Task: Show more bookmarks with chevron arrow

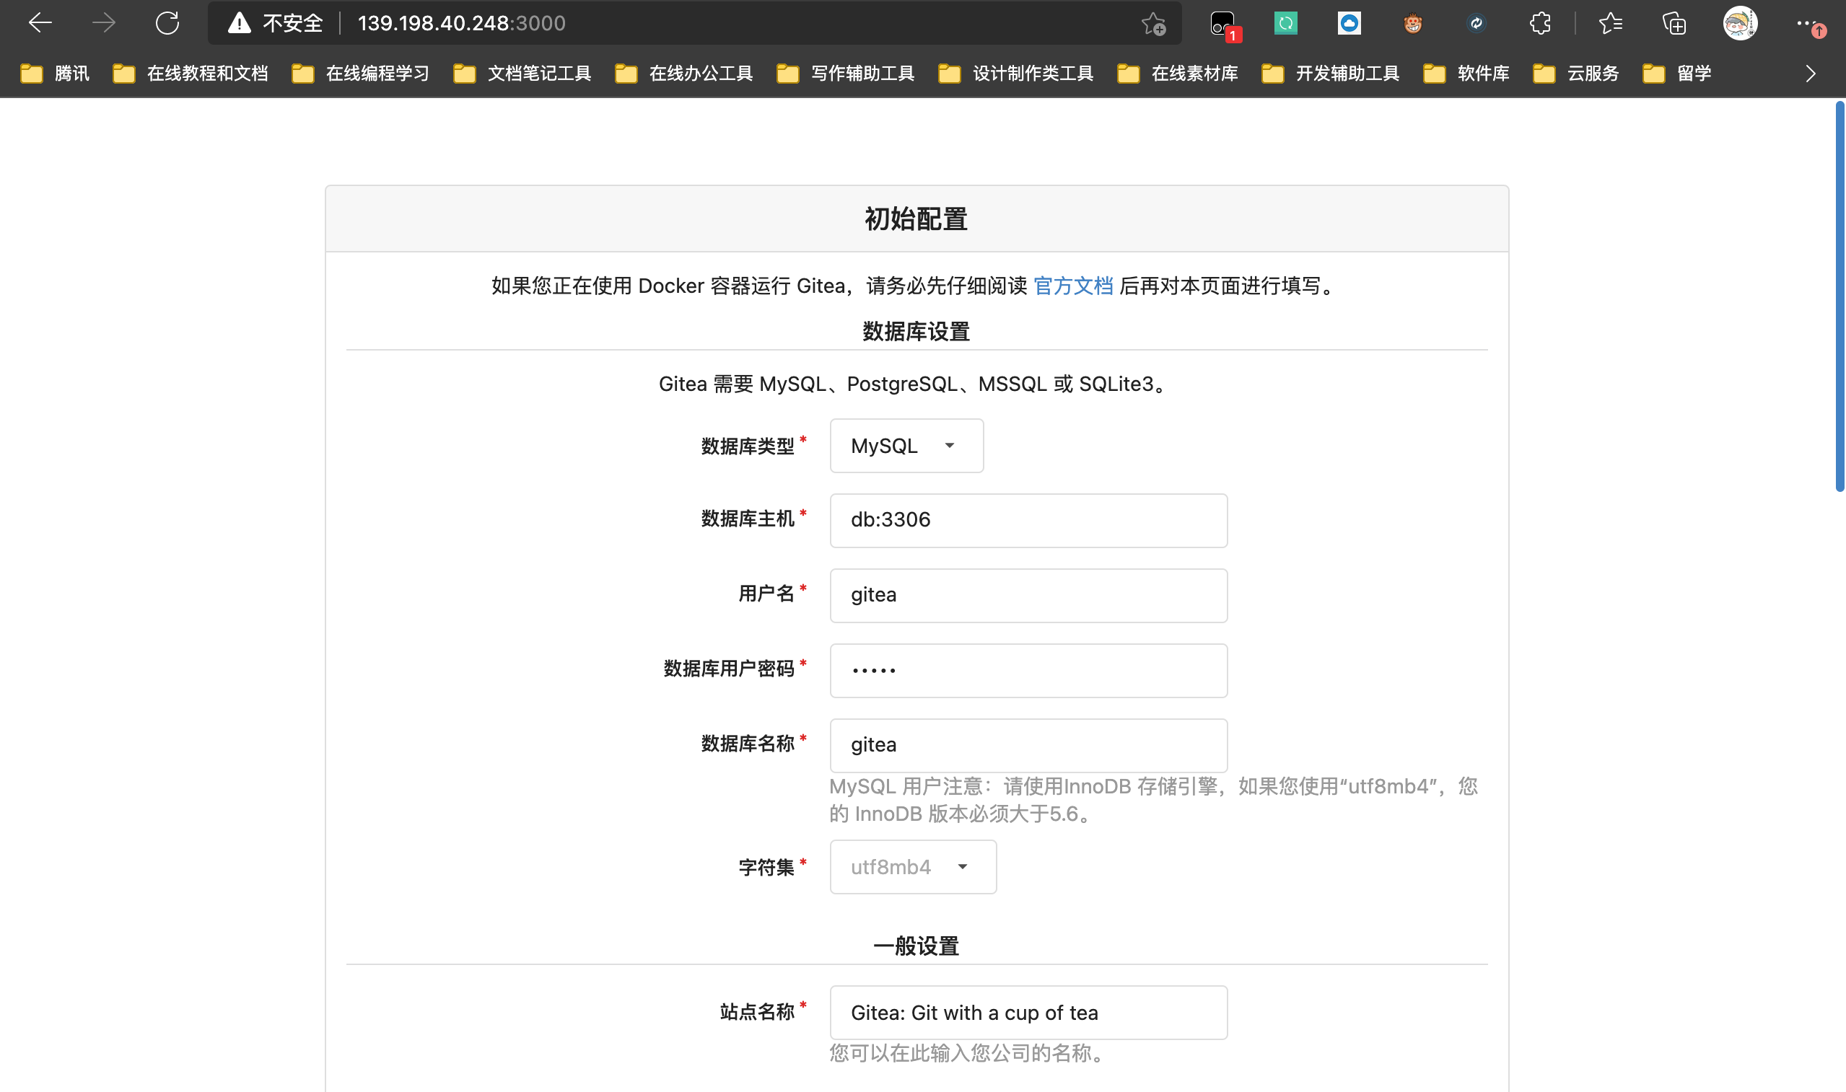Action: pyautogui.click(x=1811, y=74)
